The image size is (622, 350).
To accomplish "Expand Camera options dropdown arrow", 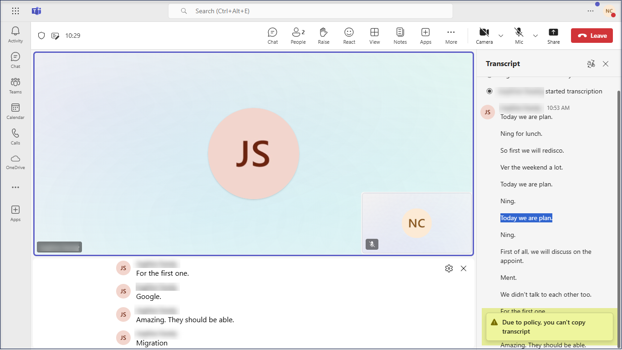I will pos(501,36).
